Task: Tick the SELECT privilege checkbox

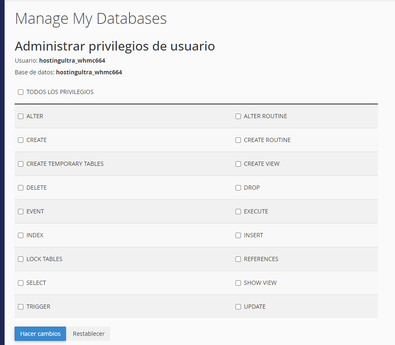Action: (x=20, y=283)
